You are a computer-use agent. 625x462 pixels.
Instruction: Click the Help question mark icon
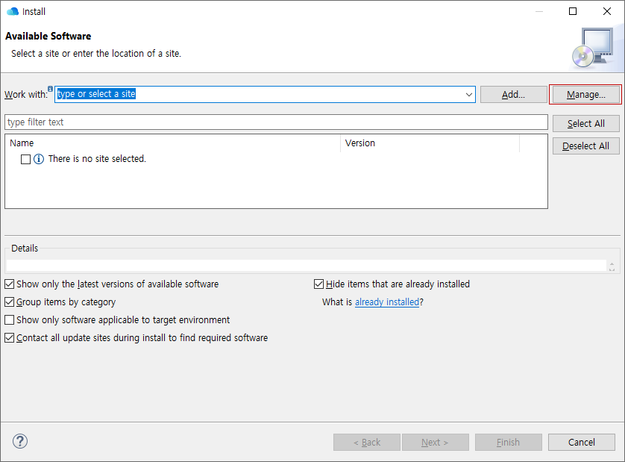[x=21, y=441]
